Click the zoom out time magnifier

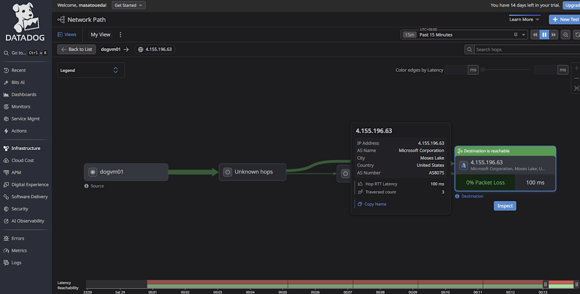coord(565,35)
